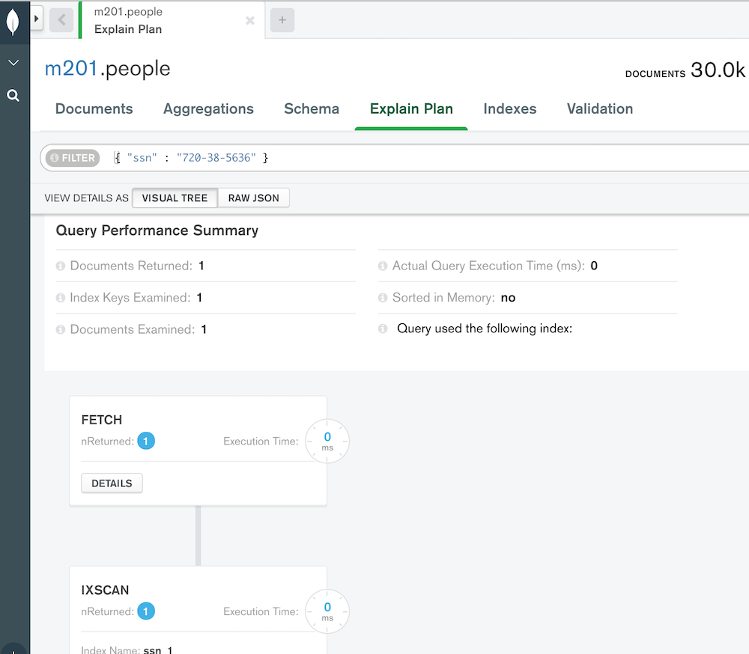This screenshot has width=749, height=654.
Task: Click the DOCUMENTS 30.0k count
Action: 685,70
